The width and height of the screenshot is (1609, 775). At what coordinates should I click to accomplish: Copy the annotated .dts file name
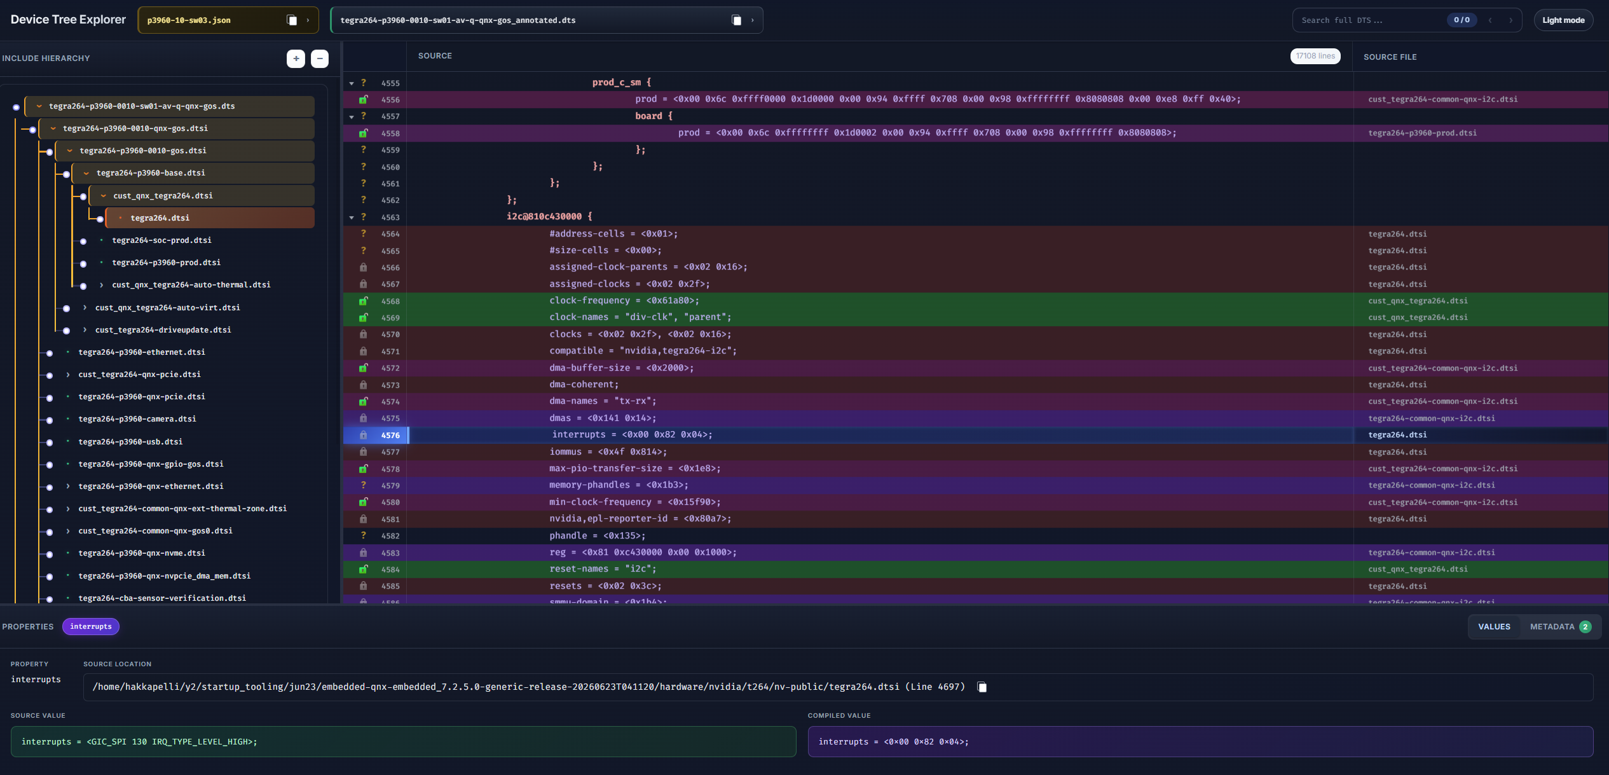pos(736,20)
